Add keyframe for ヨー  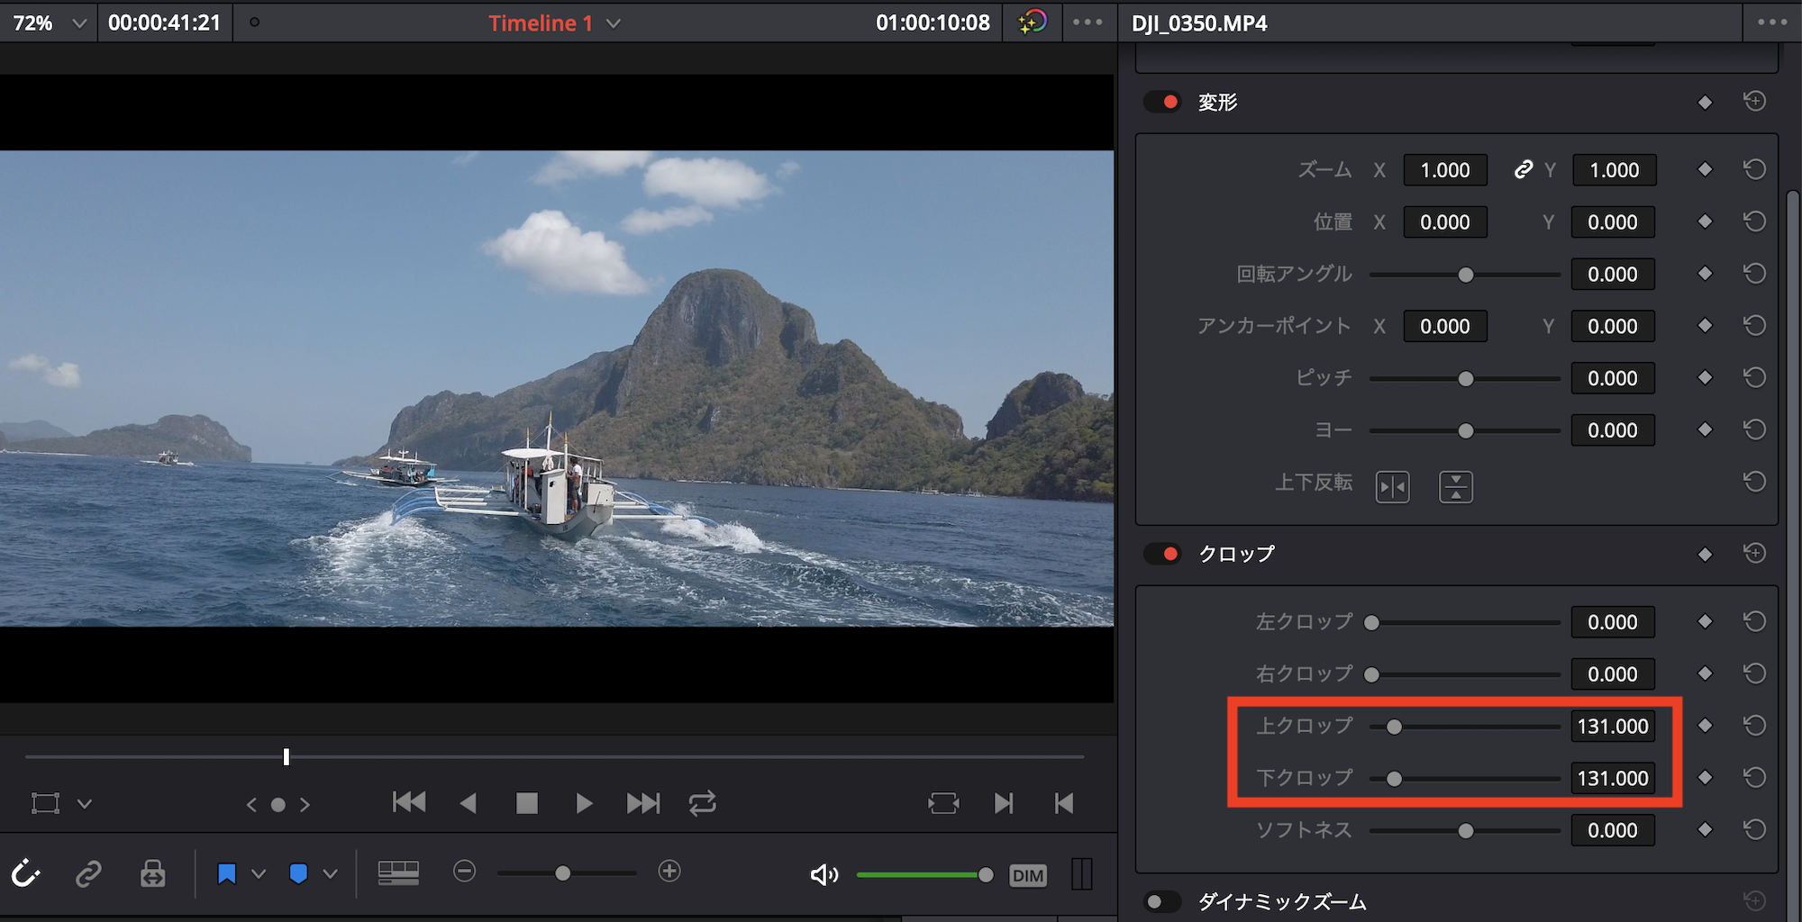pyautogui.click(x=1705, y=430)
